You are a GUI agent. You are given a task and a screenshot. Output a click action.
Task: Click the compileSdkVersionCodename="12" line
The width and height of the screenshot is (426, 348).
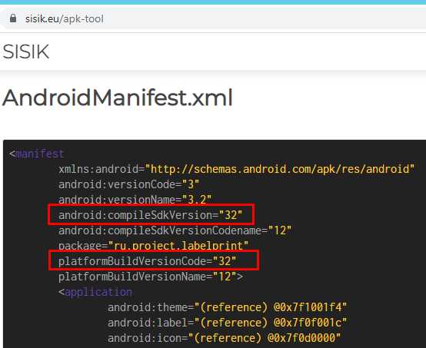click(175, 230)
